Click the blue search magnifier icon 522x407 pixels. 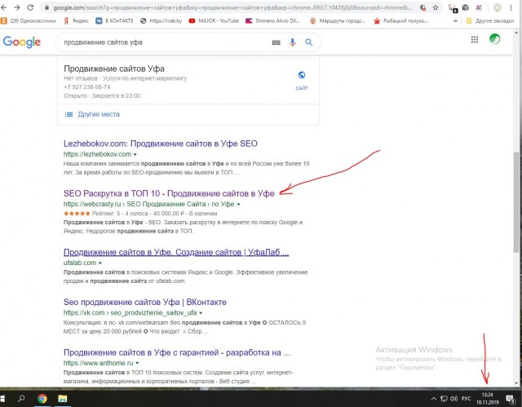coord(309,42)
